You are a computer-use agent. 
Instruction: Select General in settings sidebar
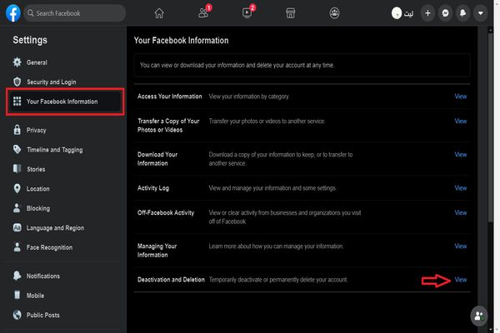click(x=37, y=62)
